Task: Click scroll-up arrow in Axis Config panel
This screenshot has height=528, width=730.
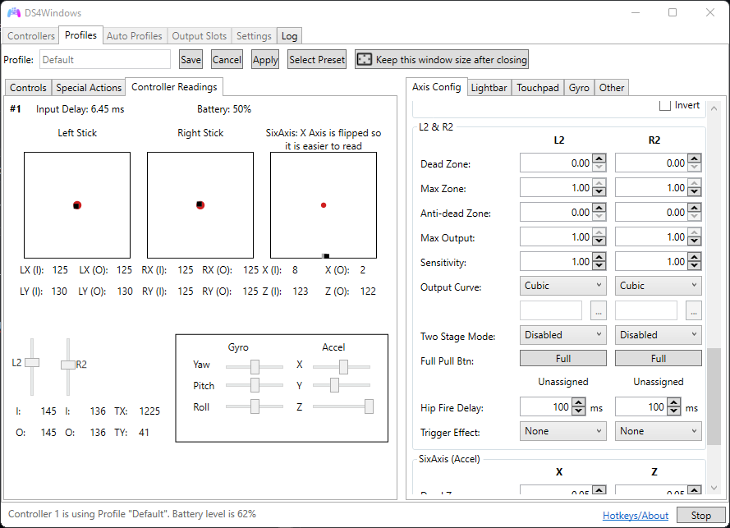Action: point(714,108)
